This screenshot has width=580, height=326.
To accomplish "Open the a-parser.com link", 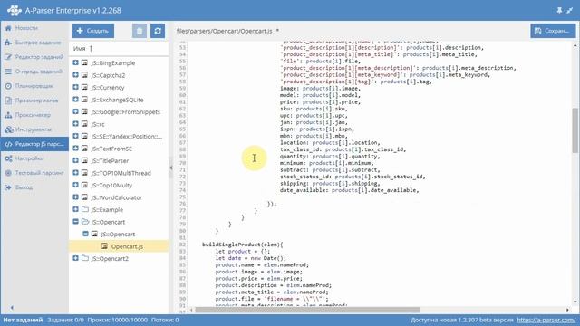I will point(546,320).
